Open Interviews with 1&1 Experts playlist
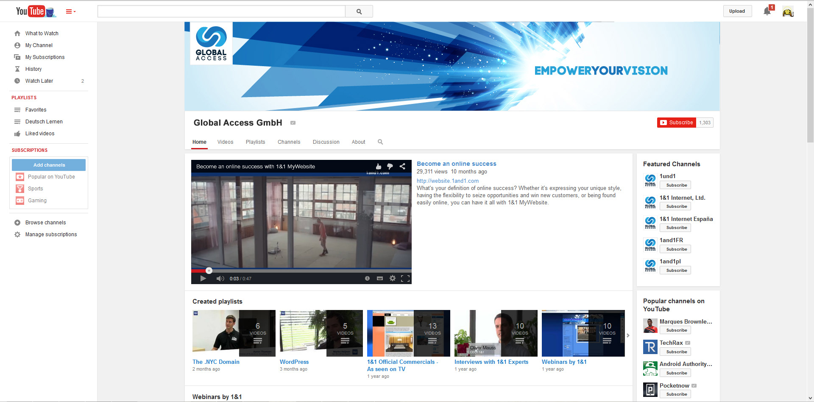The height and width of the screenshot is (402, 814). [491, 362]
